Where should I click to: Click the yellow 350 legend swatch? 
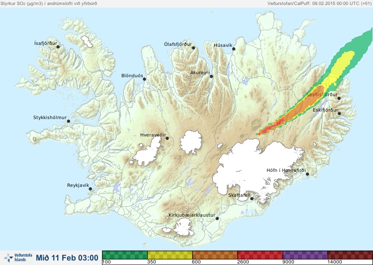(170, 255)
